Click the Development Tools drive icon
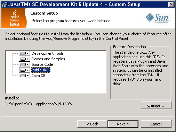The height and width of the screenshot is (132, 176). click(x=23, y=53)
